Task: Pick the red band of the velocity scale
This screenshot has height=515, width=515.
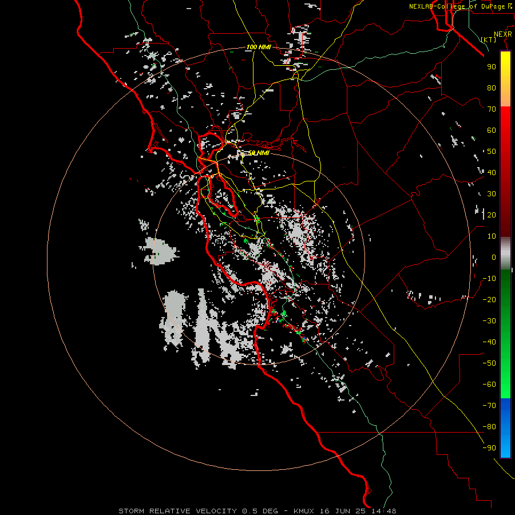Action: click(505, 172)
